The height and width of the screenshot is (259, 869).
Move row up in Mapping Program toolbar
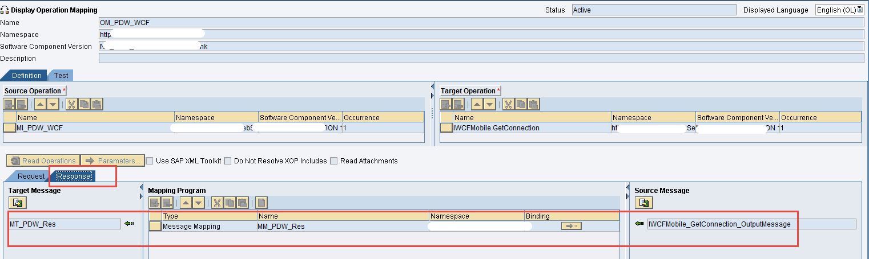point(185,203)
